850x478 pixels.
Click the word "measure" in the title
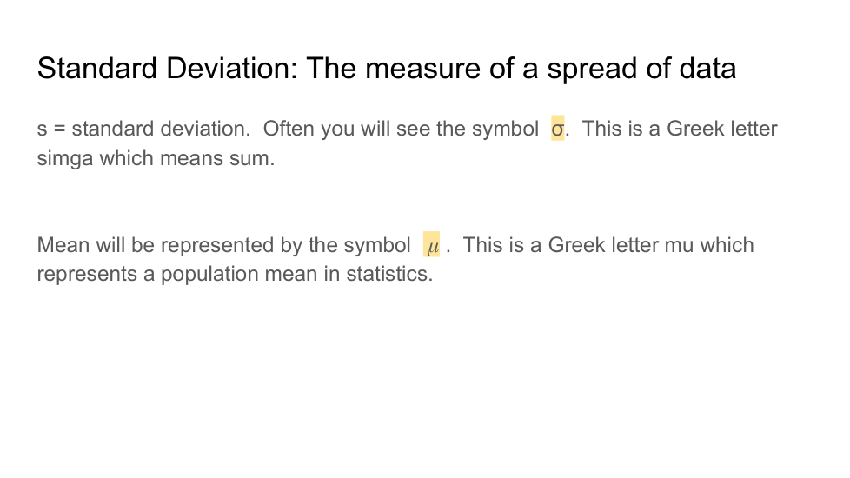click(x=424, y=68)
